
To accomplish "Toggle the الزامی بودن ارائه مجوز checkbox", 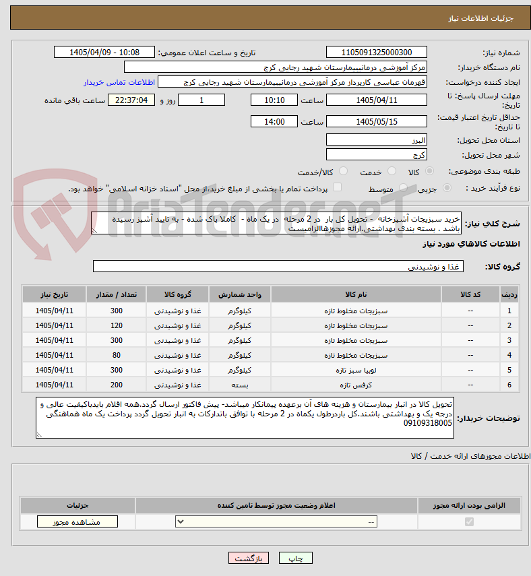I will [x=469, y=521].
